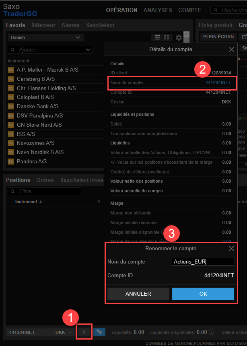The width and height of the screenshot is (247, 346).
Task: Click the EQ icon of Novozymes A/S
Action: click(x=10, y=143)
